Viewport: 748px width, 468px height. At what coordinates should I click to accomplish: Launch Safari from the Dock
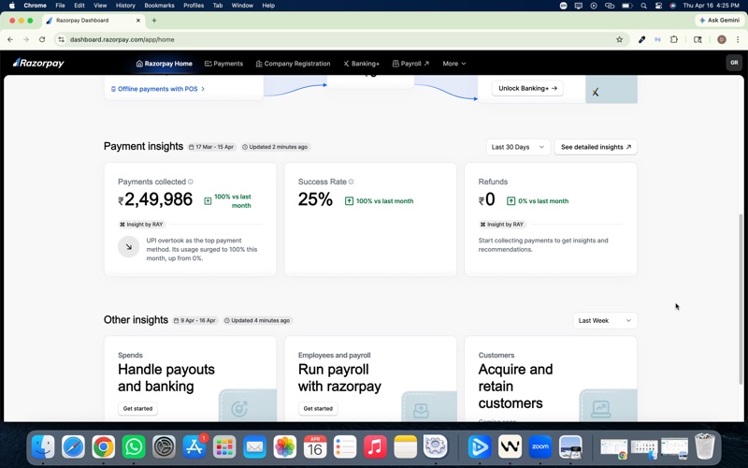pyautogui.click(x=73, y=447)
